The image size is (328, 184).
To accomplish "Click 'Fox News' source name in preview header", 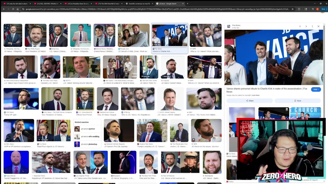I will [236, 25].
